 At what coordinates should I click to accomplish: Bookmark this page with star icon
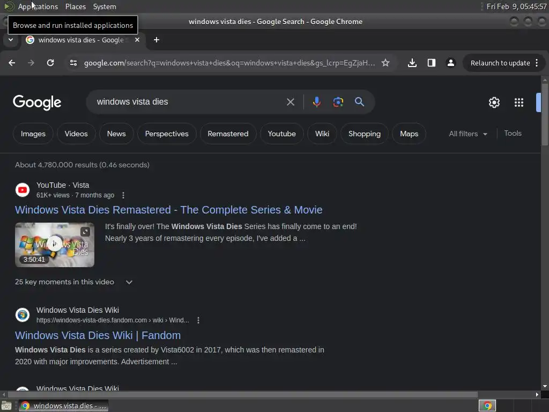(x=385, y=63)
